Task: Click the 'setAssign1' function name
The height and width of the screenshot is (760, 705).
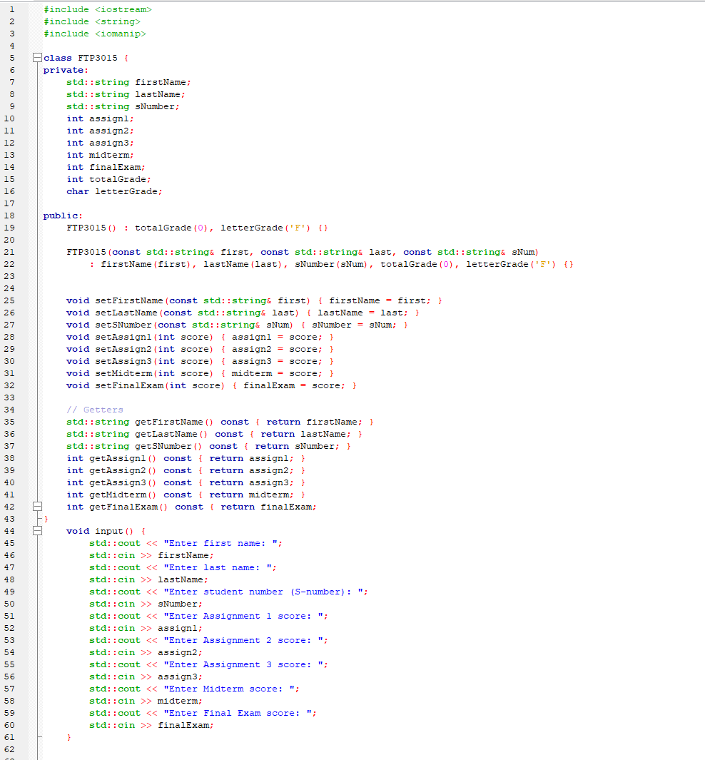Action: [x=123, y=337]
